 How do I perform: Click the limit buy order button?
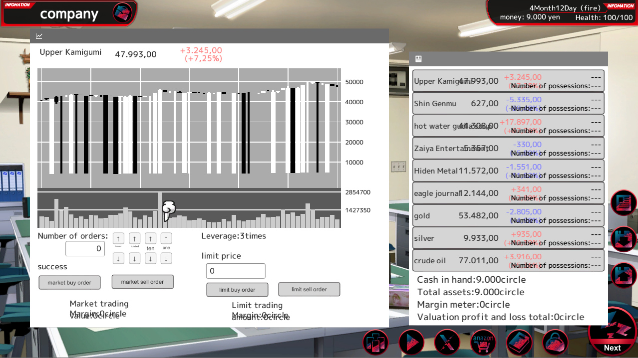[237, 290]
